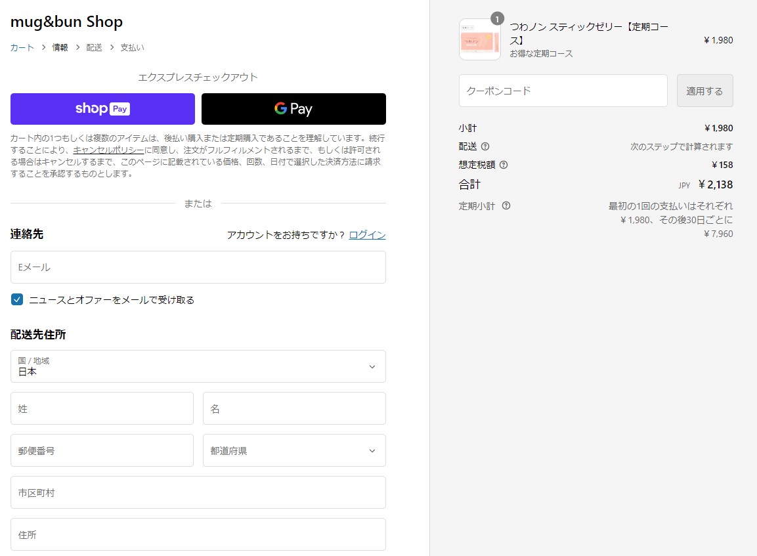Focus the クーポンコード input field

point(563,91)
